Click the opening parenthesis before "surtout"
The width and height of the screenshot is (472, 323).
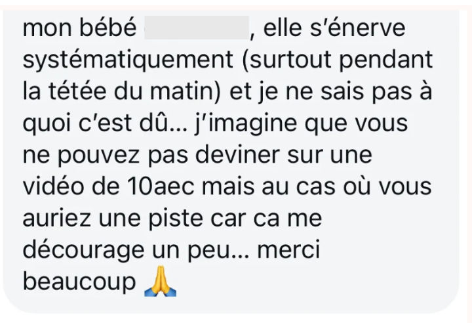click(245, 60)
